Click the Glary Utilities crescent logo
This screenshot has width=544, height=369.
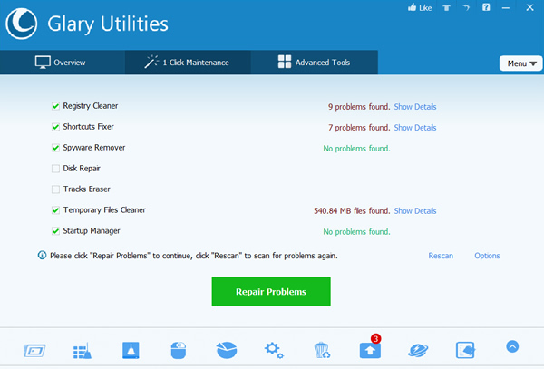pos(22,24)
